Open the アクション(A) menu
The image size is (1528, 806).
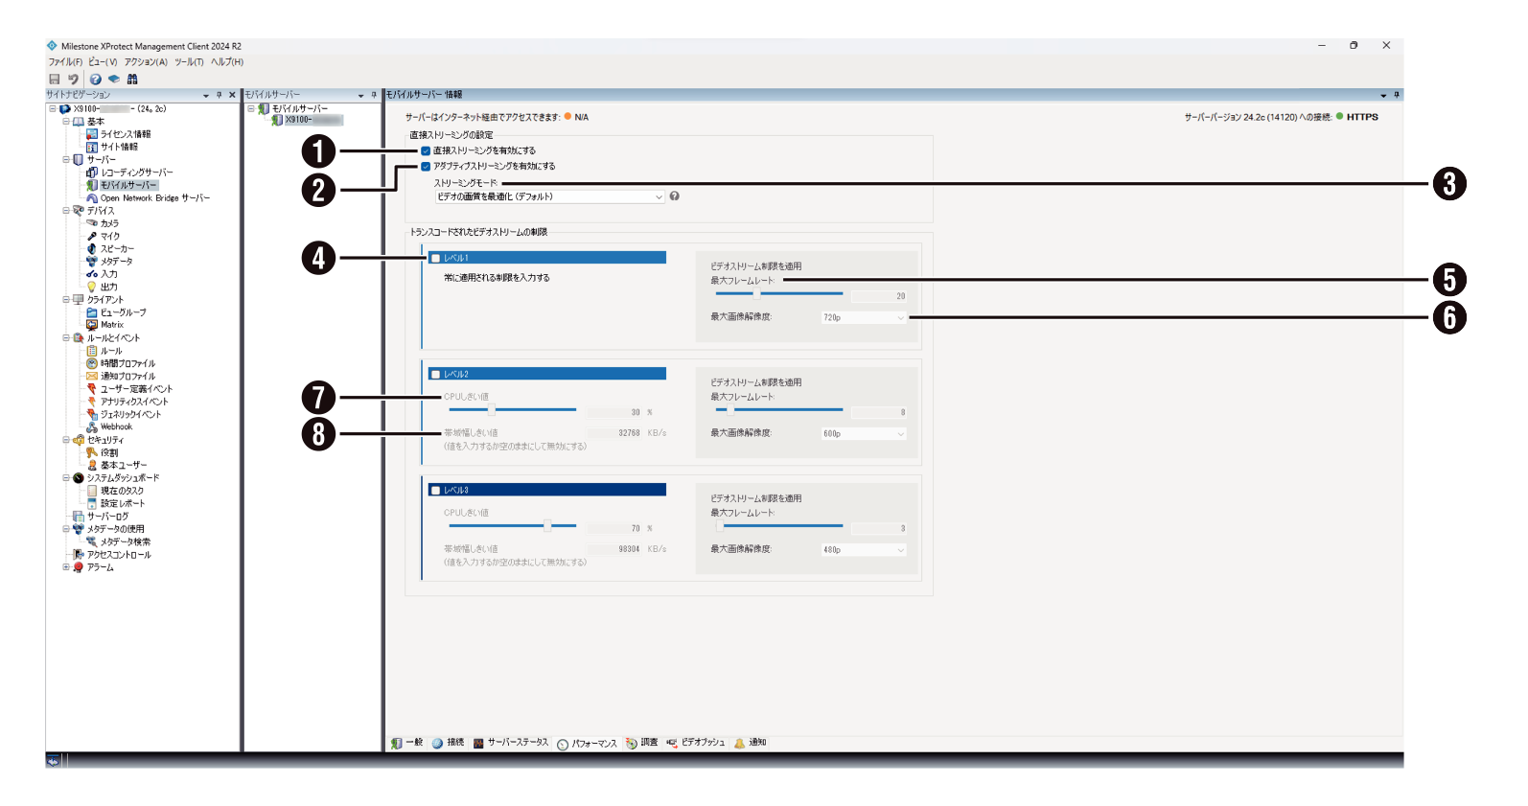146,62
